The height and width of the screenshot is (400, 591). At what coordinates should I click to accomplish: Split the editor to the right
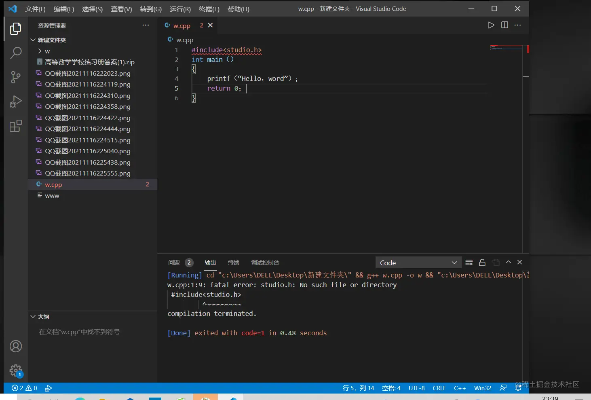pos(504,25)
